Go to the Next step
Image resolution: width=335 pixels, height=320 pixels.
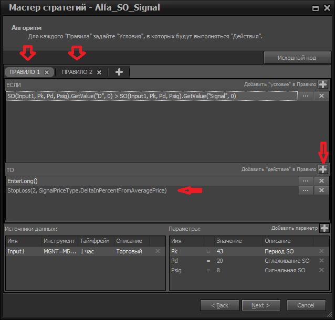[x=260, y=305]
